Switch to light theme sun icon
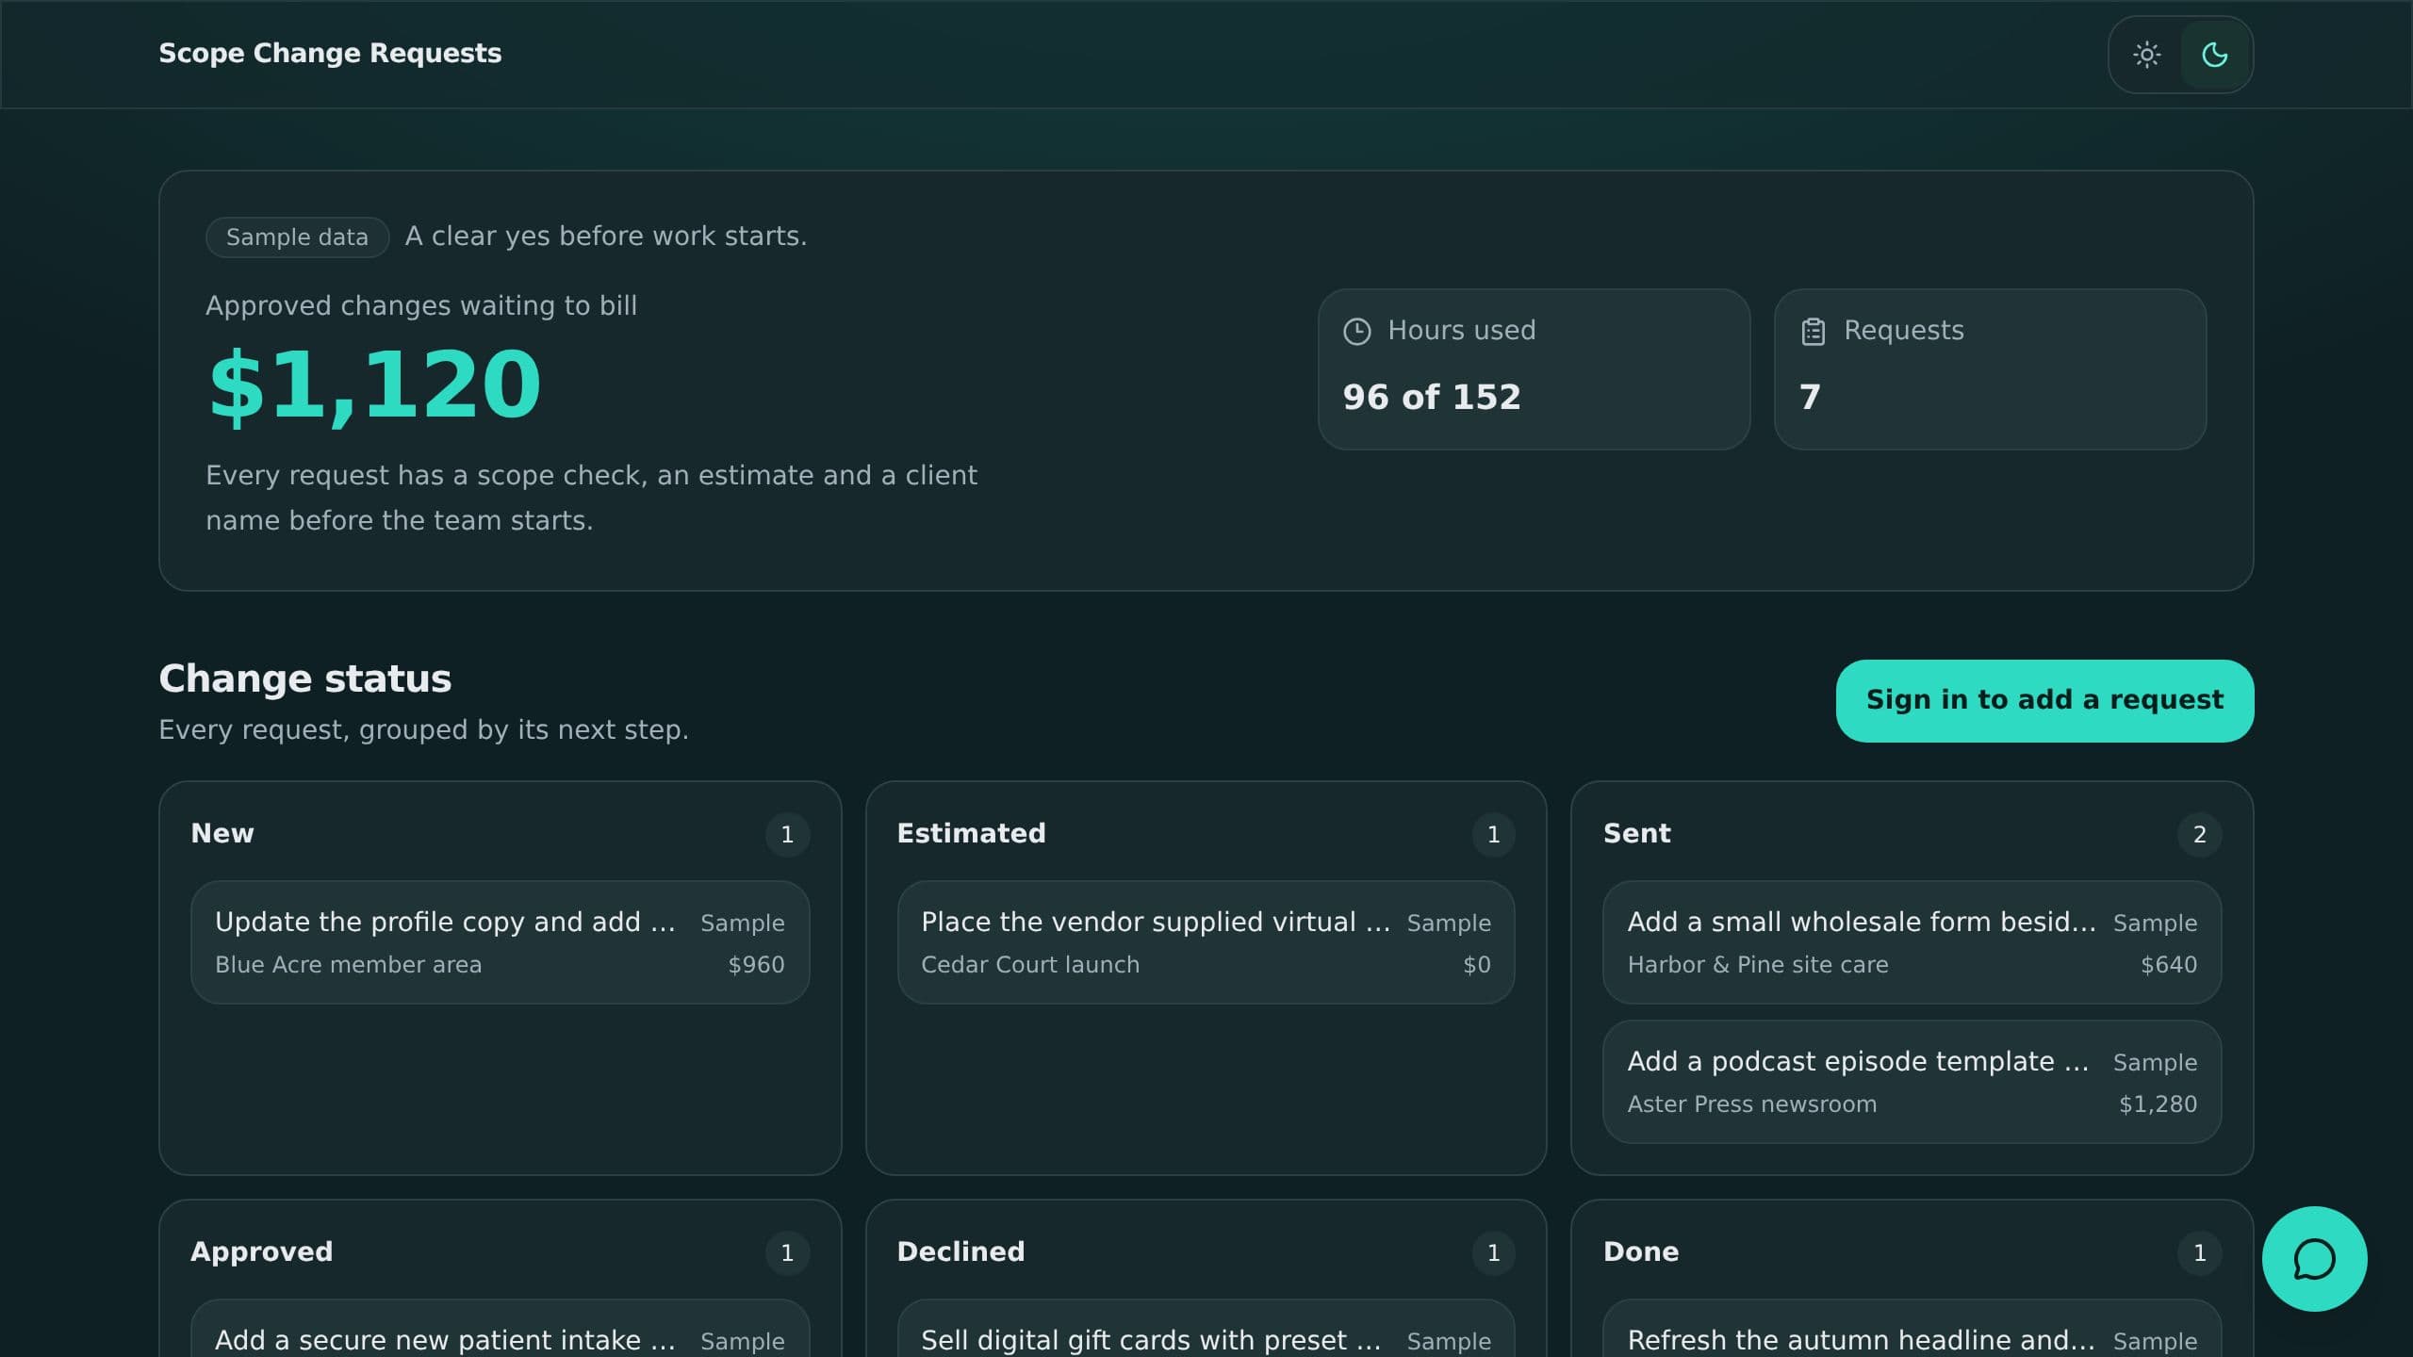The width and height of the screenshot is (2413, 1357). coord(2146,55)
